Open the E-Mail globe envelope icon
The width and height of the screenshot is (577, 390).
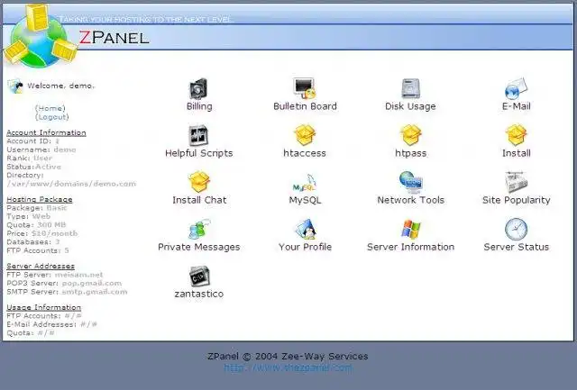pos(516,88)
